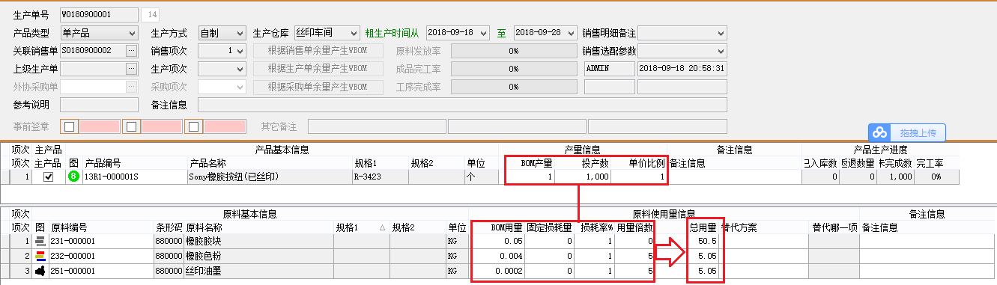Image resolution: width=997 pixels, height=285 pixels.
Task: Select the 投产数 cell 1,000
Action: point(583,177)
